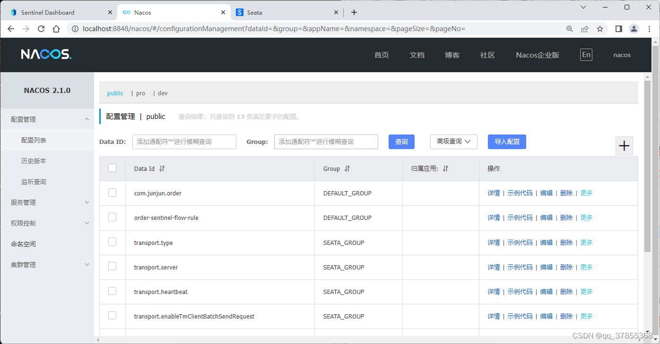660x344 pixels.
Task: Close the Nacos browser tab
Action: tap(223, 12)
